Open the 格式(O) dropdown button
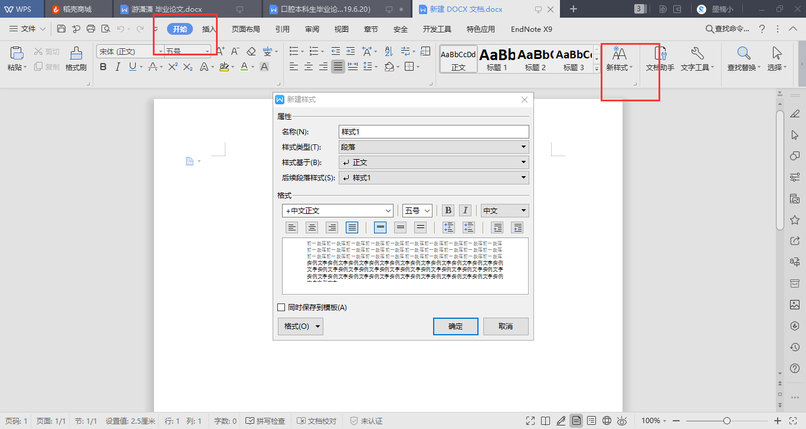 click(300, 326)
